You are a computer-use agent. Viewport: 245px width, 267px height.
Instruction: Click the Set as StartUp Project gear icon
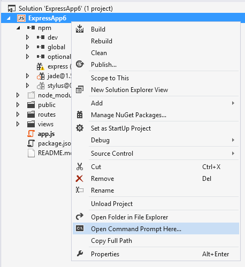[80, 128]
